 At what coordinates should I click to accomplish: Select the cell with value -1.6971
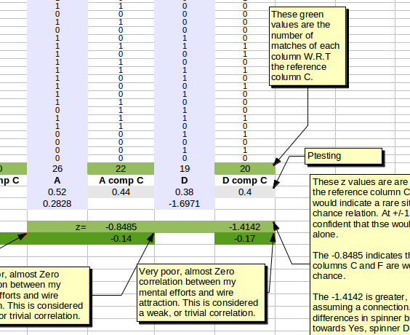pos(185,204)
